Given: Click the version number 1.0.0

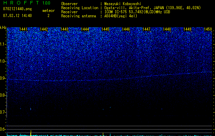Looking at the screenshot, I should (46, 3).
